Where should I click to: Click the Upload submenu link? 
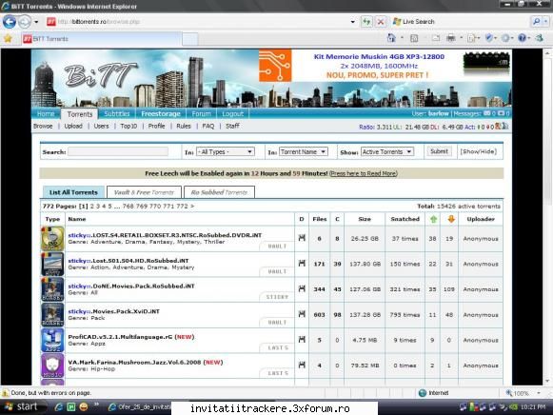pos(73,127)
